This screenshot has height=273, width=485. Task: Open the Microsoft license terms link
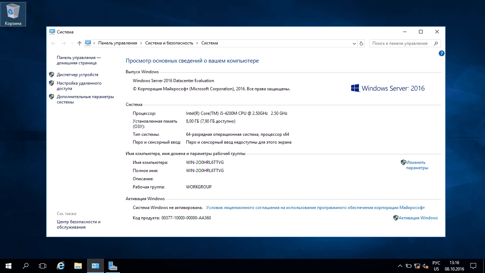coord(315,208)
